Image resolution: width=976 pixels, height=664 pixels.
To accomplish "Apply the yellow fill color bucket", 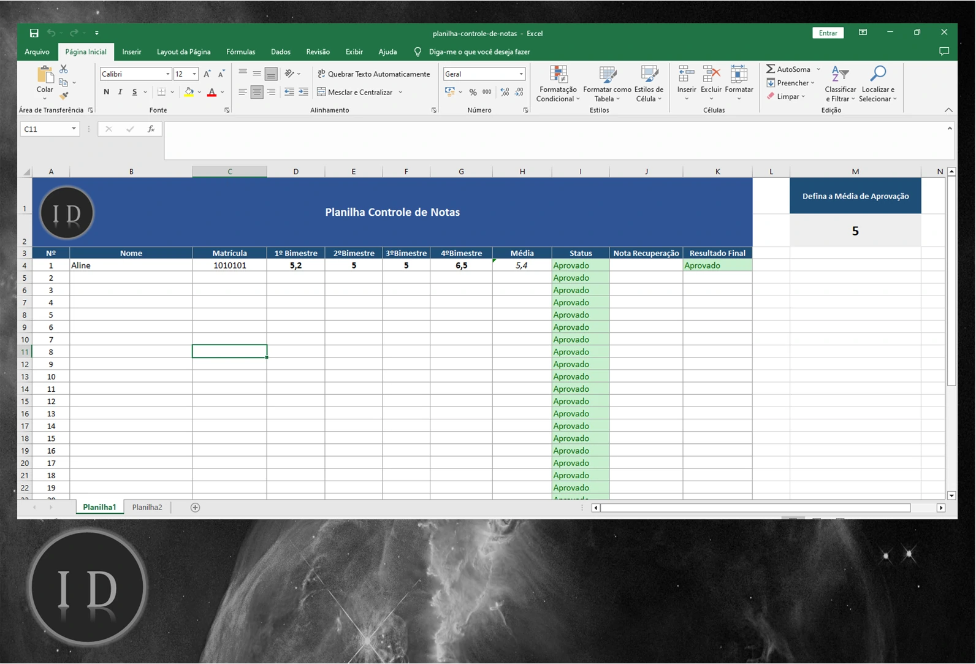I will pyautogui.click(x=189, y=92).
